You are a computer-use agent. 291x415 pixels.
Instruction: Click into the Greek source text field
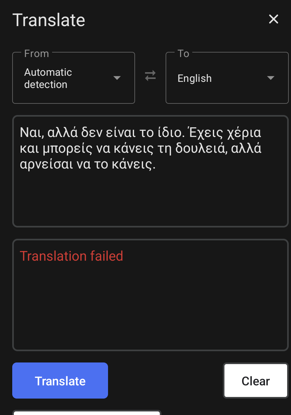[x=150, y=193]
